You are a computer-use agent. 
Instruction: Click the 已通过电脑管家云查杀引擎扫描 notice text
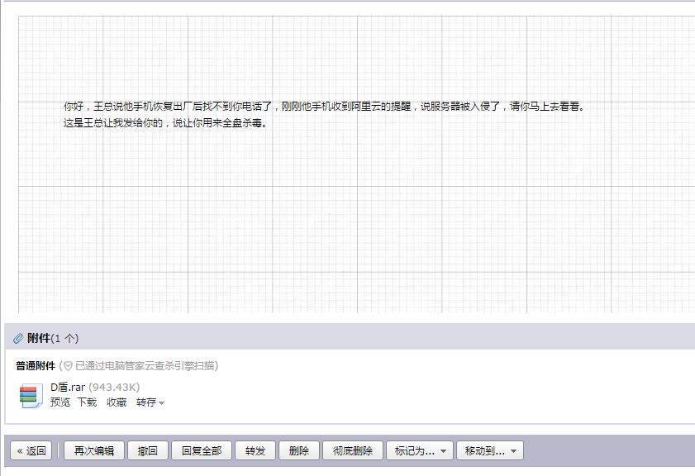(x=146, y=365)
